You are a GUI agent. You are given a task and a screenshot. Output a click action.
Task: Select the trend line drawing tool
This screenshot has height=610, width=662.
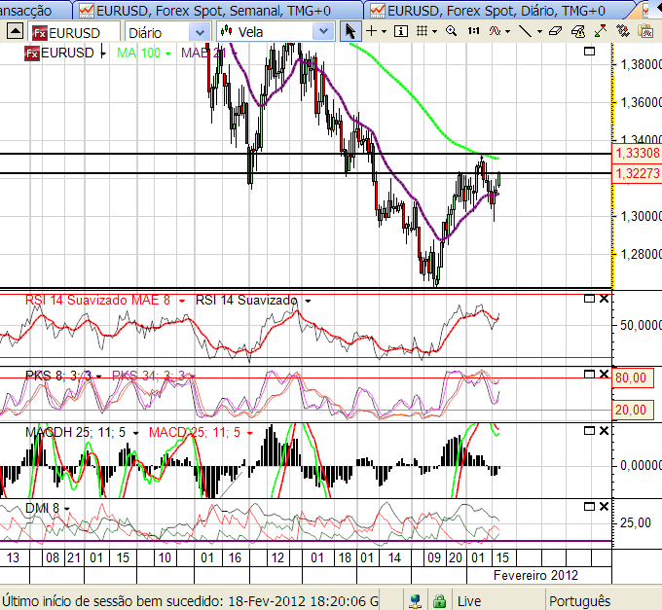(x=525, y=31)
